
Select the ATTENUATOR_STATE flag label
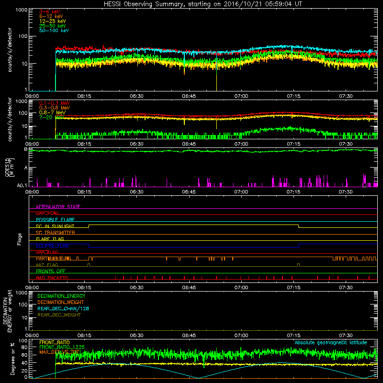point(58,207)
